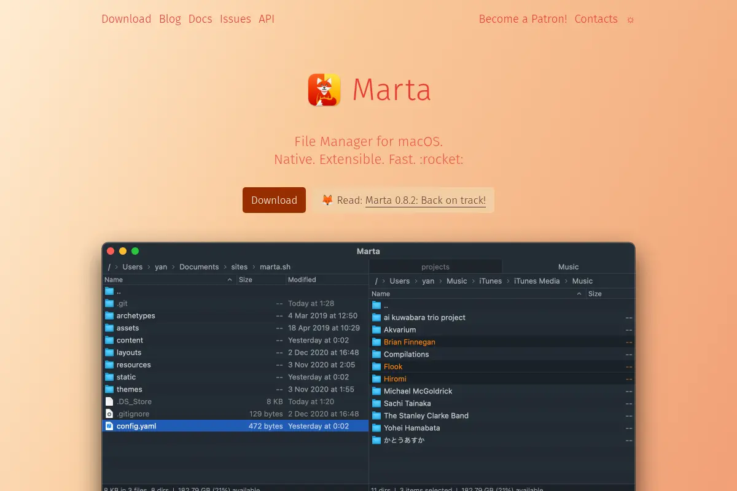Viewport: 737px width, 491px height.
Task: Click the static folder icon
Action: [109, 377]
